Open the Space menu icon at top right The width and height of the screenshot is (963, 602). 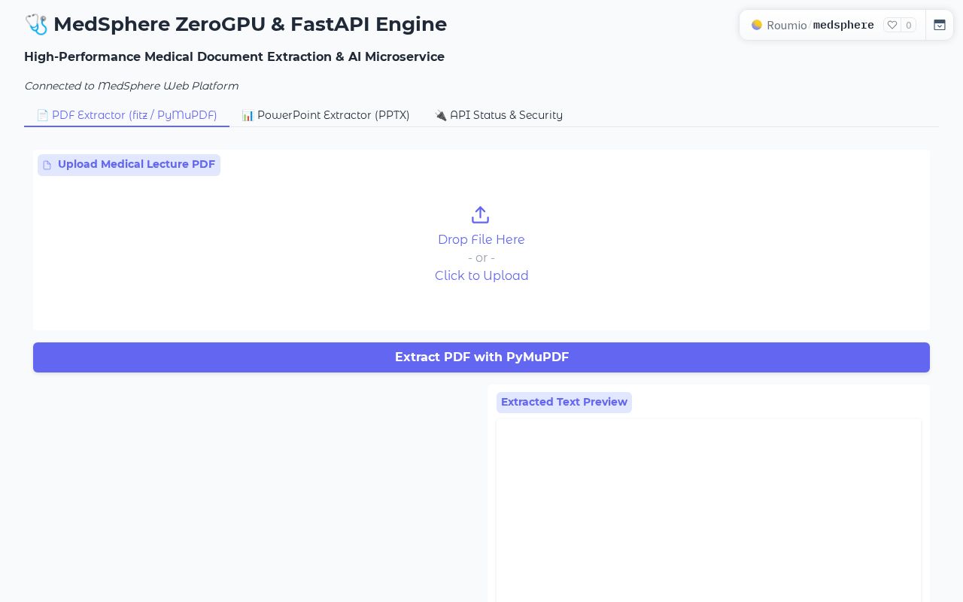point(940,25)
